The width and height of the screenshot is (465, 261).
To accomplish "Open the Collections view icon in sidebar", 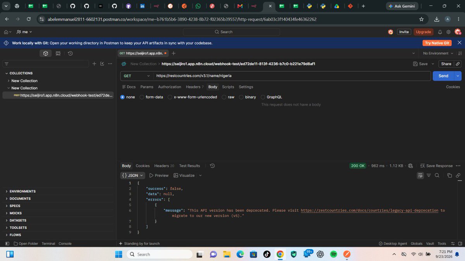I will [46, 53].
